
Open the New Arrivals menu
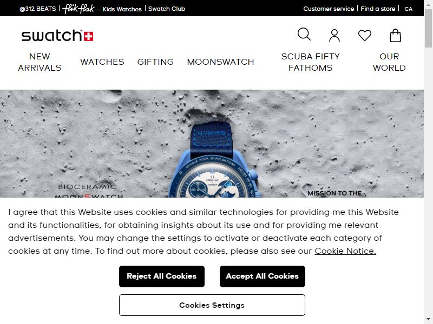click(40, 62)
